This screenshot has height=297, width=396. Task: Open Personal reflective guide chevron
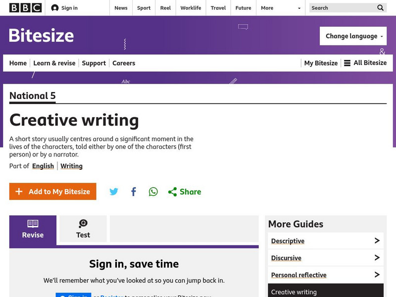[x=377, y=275]
